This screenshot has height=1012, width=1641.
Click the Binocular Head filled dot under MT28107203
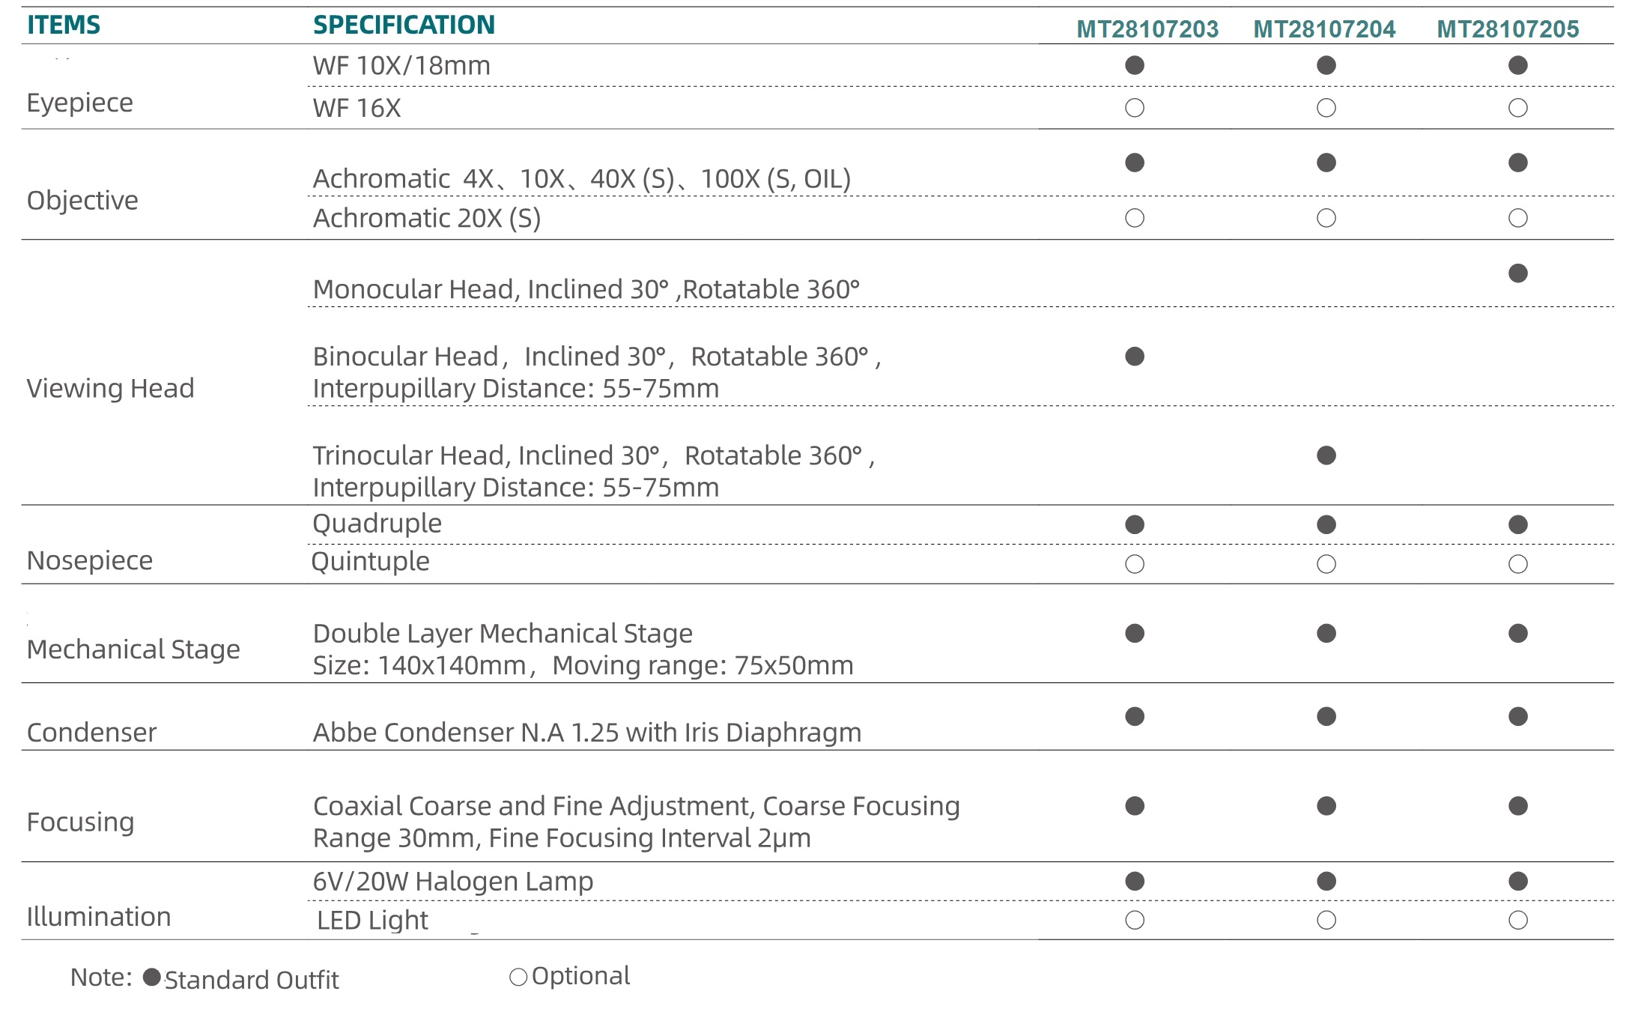click(1135, 357)
